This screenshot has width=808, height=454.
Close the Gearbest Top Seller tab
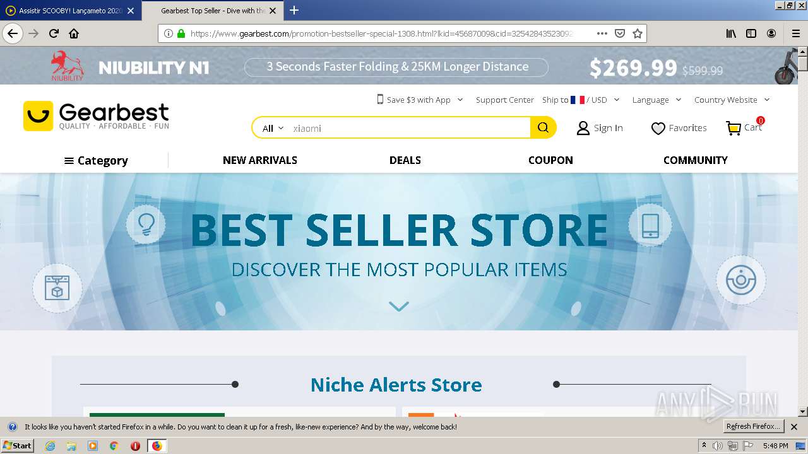click(273, 11)
